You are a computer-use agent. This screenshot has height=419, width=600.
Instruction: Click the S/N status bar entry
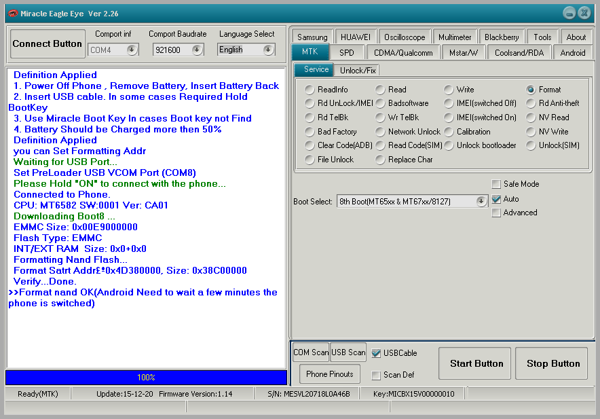[308, 394]
